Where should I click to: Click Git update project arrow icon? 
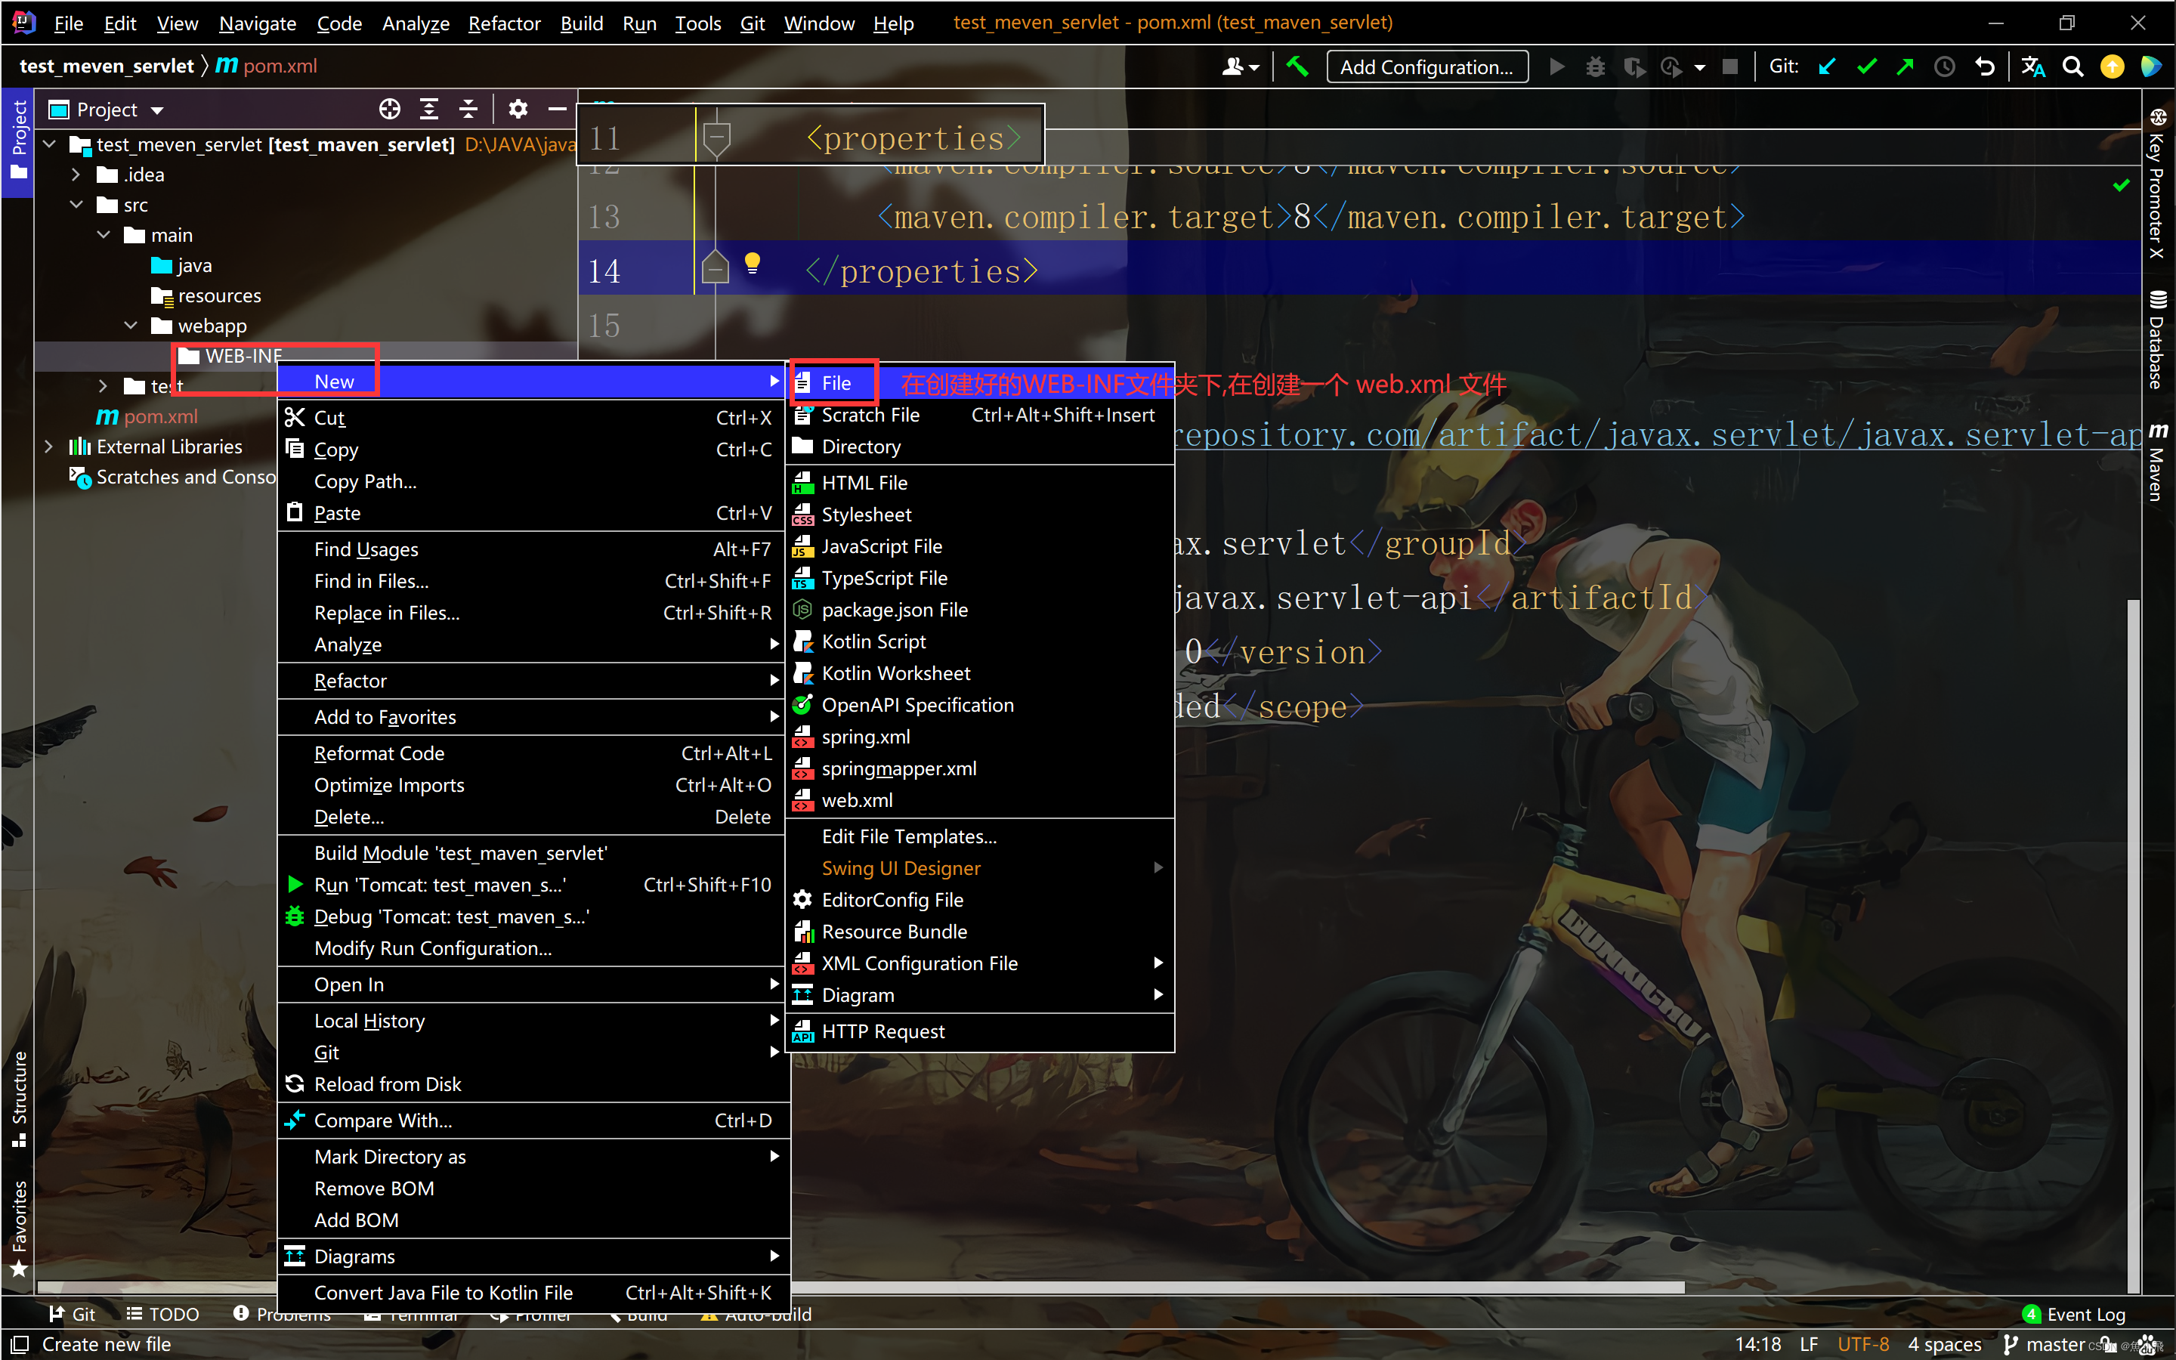pos(1827,66)
